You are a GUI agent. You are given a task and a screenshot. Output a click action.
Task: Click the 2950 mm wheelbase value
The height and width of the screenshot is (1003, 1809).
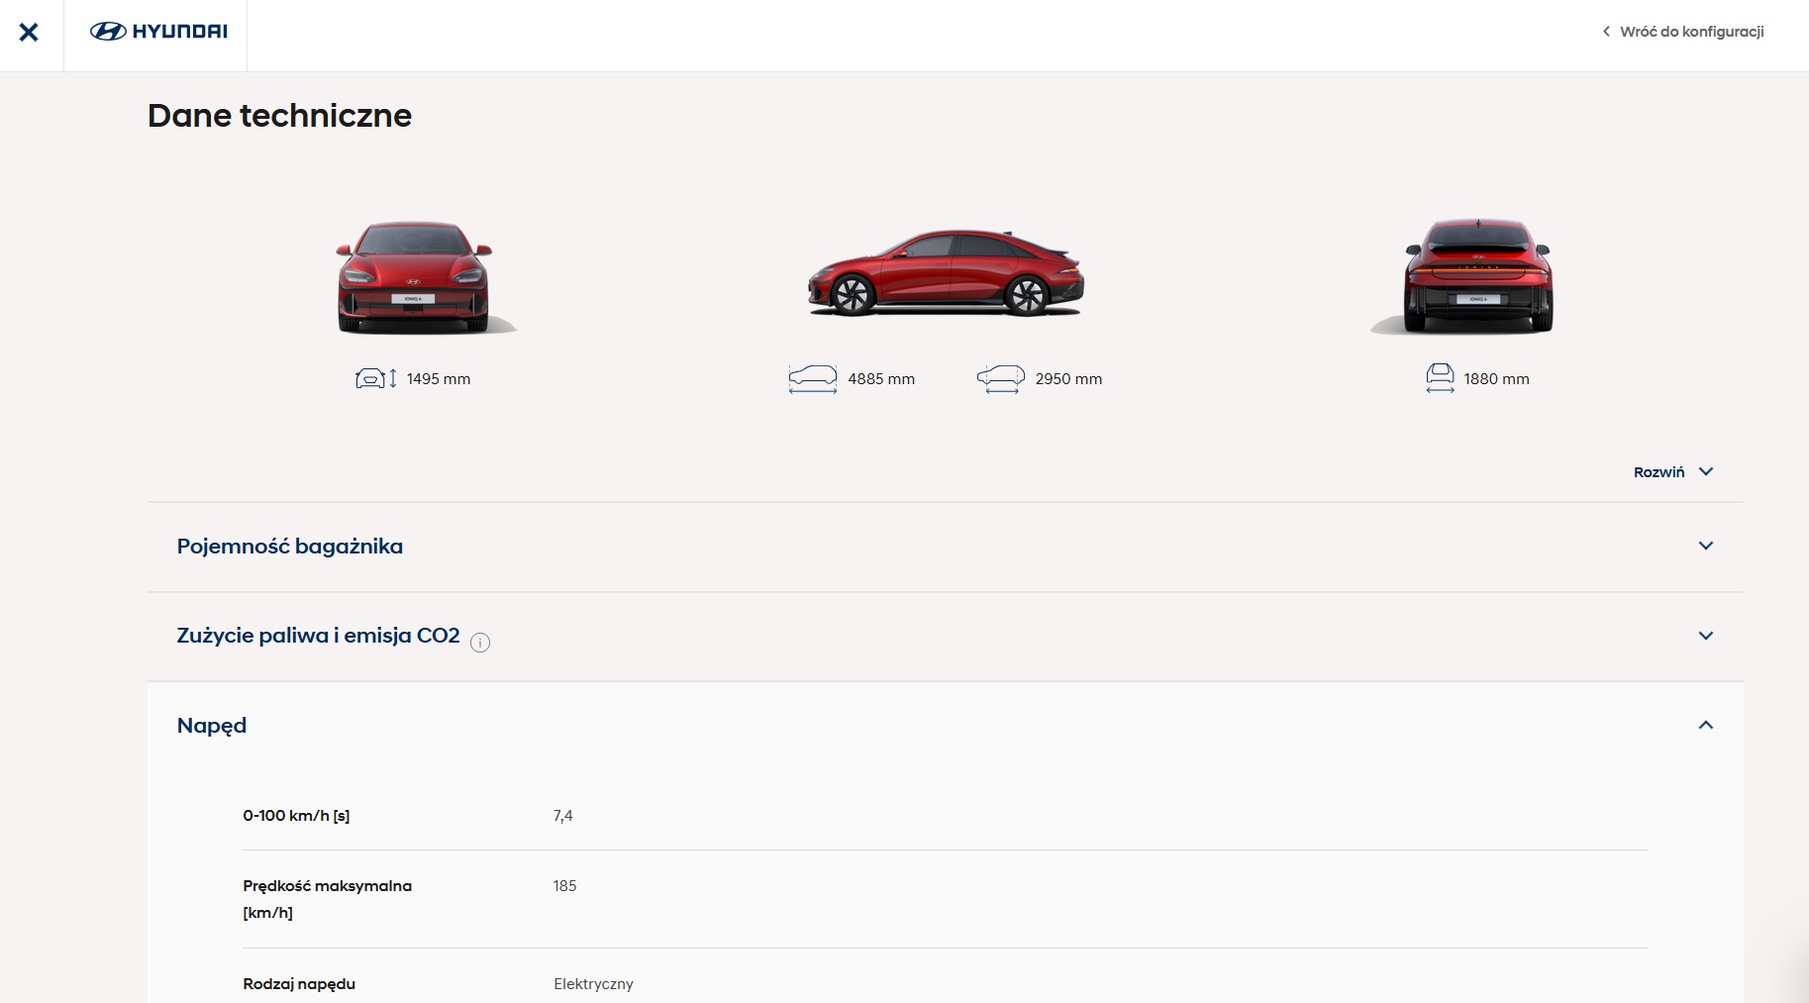[1068, 379]
